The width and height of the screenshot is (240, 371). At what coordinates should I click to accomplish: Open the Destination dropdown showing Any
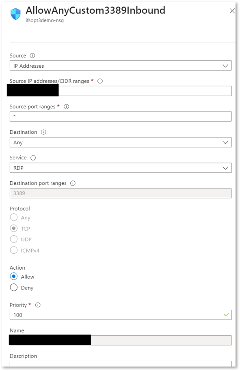121,142
